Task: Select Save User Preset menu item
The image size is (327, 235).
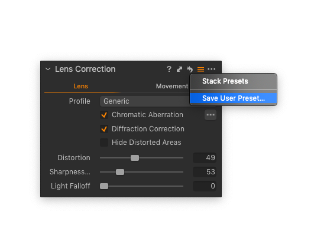Action: pyautogui.click(x=234, y=98)
